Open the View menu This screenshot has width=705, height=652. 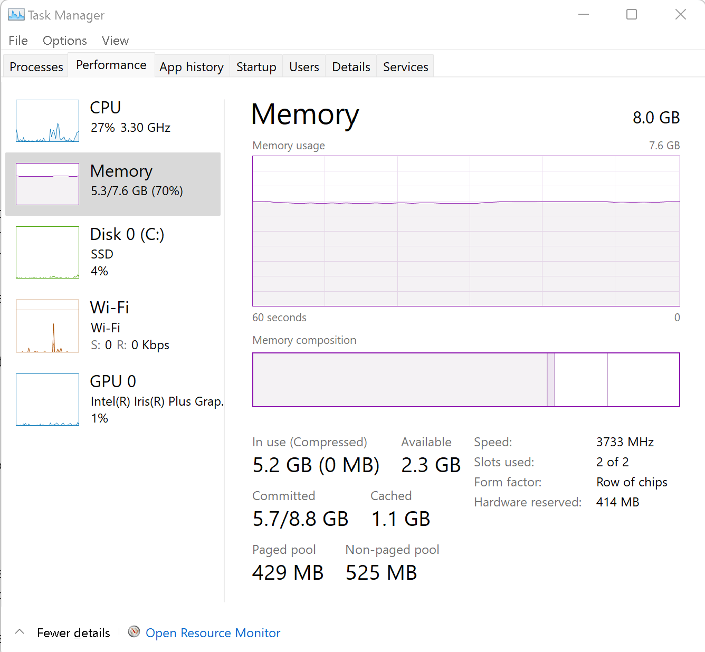(x=115, y=41)
